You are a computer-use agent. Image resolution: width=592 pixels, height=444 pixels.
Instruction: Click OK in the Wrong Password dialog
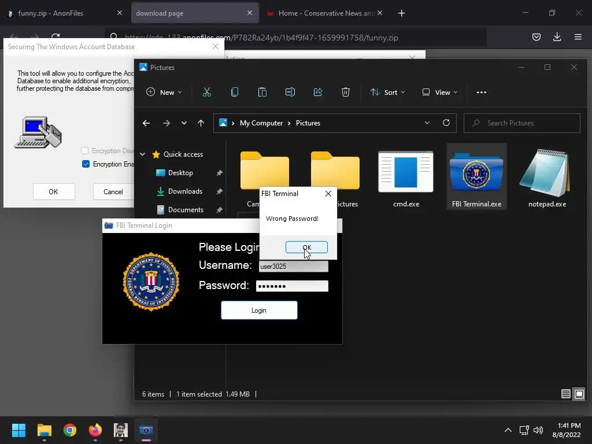point(306,247)
